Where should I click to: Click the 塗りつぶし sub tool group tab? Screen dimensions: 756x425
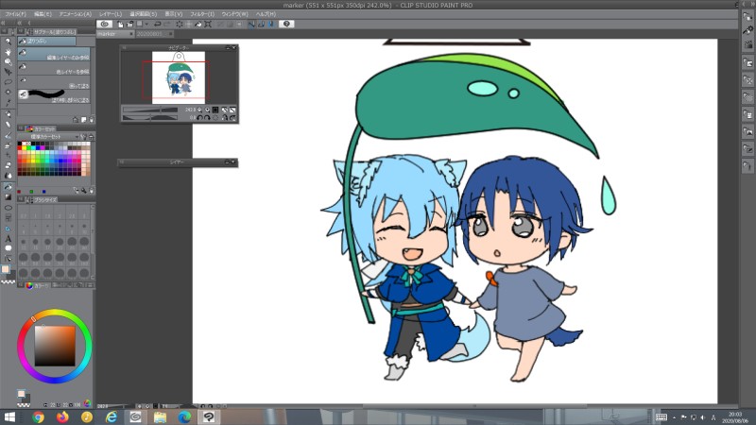click(46, 42)
